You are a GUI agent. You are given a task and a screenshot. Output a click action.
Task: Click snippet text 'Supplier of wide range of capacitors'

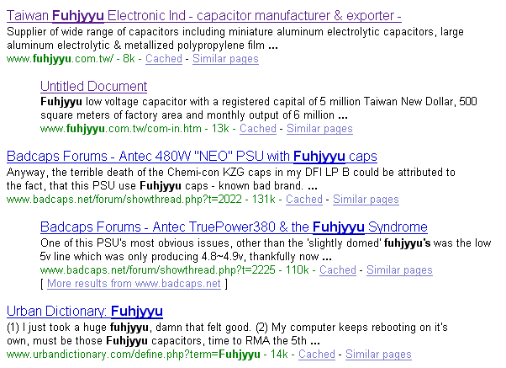[x=92, y=32]
